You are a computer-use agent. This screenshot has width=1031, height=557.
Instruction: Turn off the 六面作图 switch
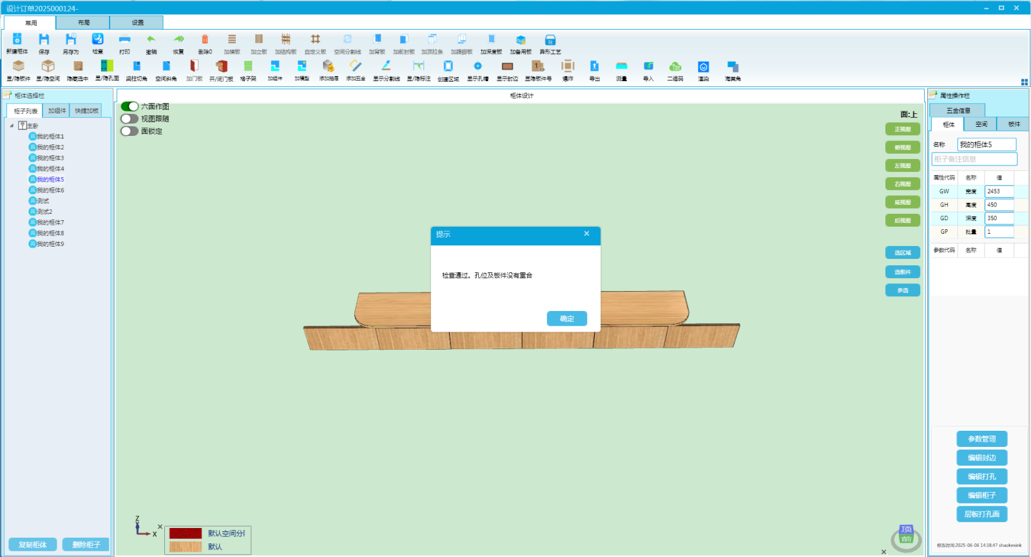[x=130, y=106]
